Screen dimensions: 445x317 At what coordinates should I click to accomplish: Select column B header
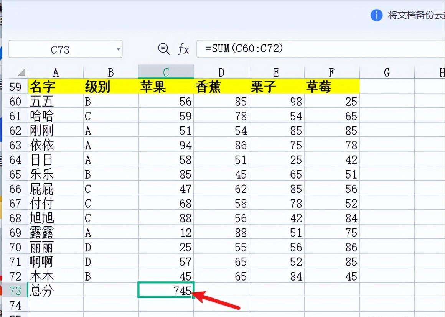click(x=111, y=72)
